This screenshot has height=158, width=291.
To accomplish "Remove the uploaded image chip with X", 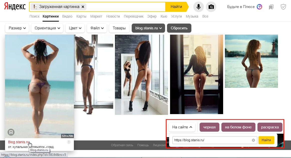I will click(x=83, y=7).
